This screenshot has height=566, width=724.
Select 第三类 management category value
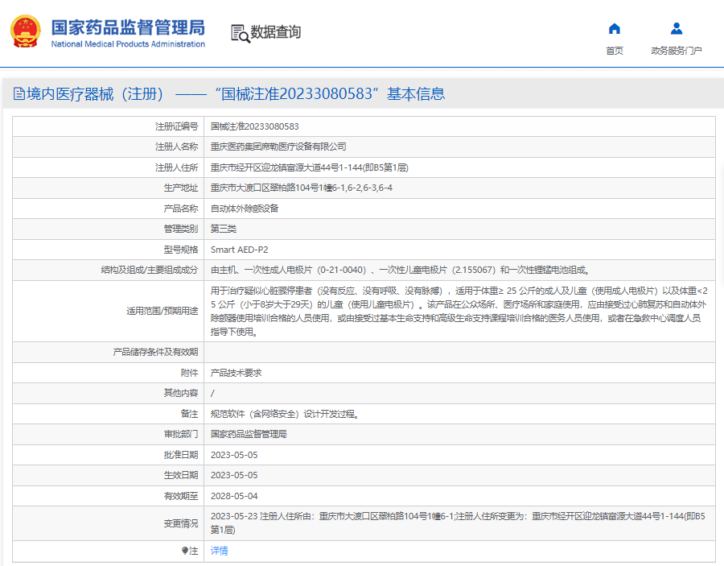click(x=224, y=229)
